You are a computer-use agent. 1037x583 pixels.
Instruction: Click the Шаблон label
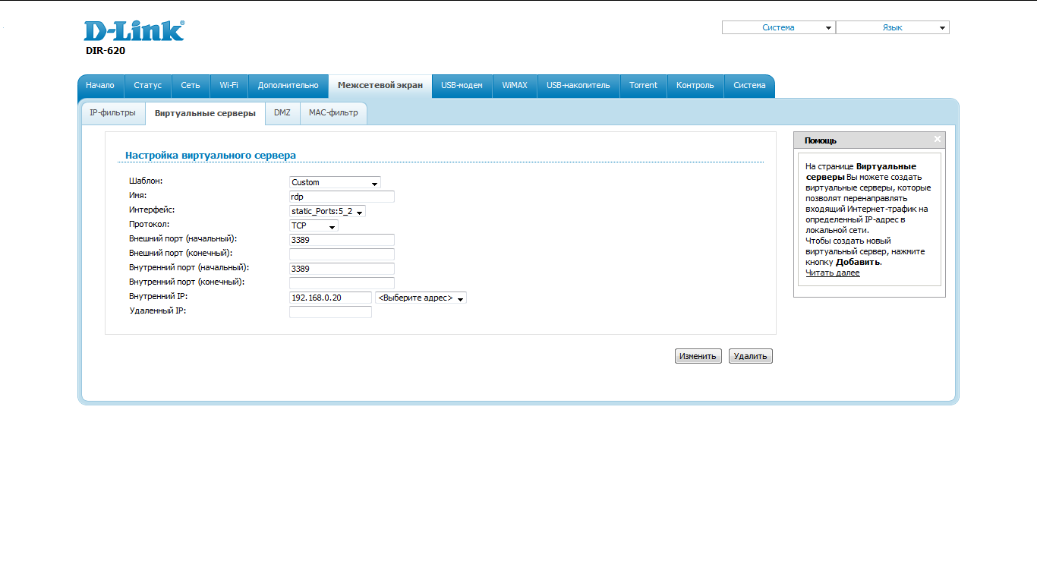146,181
